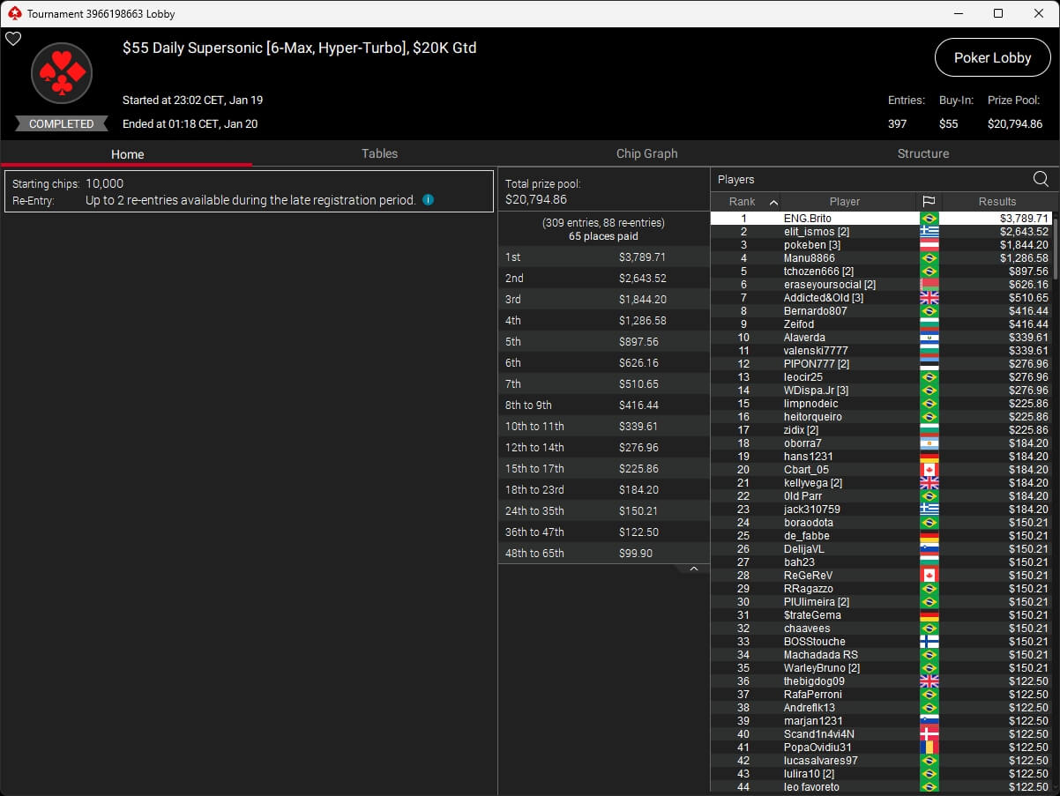Click the PokerStars tournament logo

coord(62,73)
